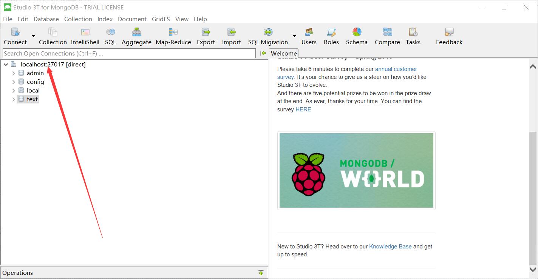
Task: Click the HERE survey link
Action: (303, 109)
